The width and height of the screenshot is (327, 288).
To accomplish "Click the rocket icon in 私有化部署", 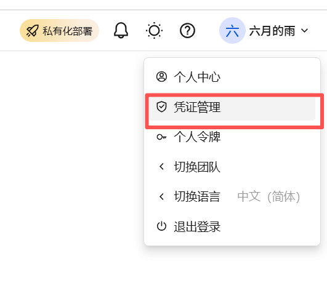I will pos(32,31).
